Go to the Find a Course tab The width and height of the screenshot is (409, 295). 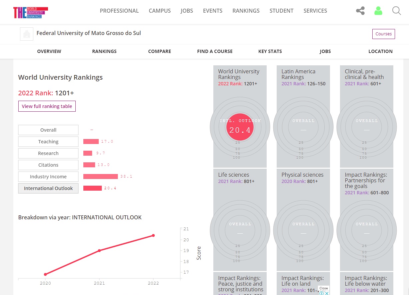[x=215, y=51]
